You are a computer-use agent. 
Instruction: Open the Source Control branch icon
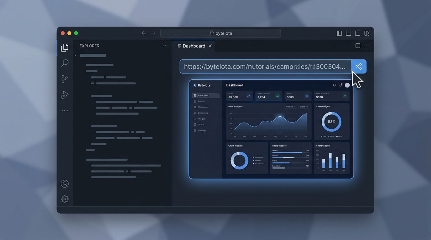(x=65, y=79)
